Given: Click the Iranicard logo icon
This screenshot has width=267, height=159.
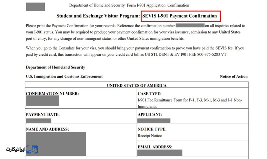Looking at the screenshot, I should tap(33, 149).
